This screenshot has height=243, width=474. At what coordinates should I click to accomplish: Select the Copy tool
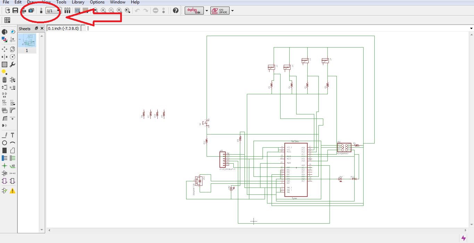click(13, 49)
